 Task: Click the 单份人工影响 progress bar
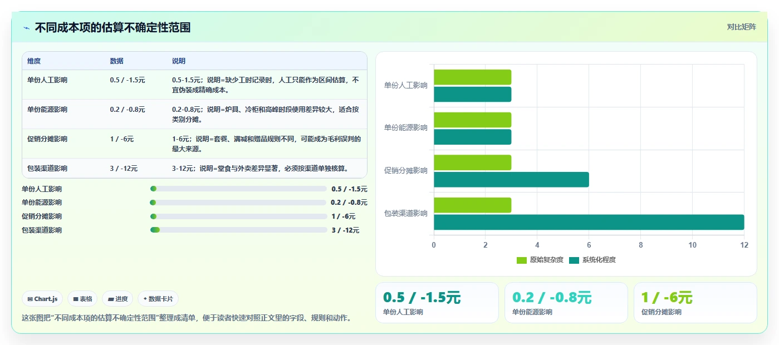tap(238, 189)
